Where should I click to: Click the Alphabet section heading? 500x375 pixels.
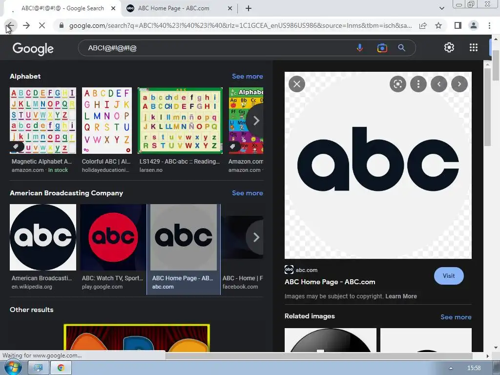tap(25, 76)
